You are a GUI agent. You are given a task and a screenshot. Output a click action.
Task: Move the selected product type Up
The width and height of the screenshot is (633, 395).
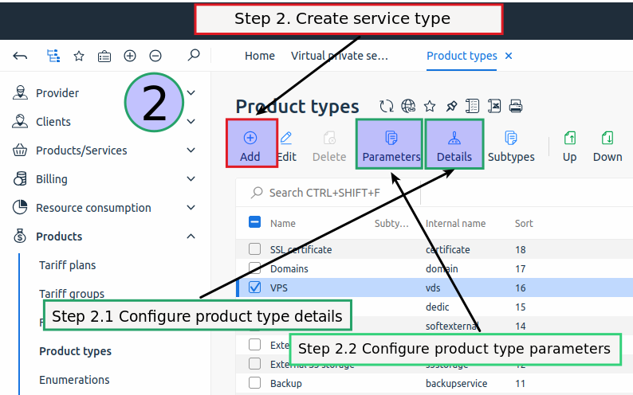pos(569,145)
